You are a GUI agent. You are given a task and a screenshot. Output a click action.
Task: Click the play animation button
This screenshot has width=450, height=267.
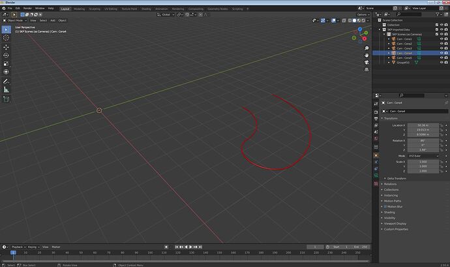[x=190, y=247]
